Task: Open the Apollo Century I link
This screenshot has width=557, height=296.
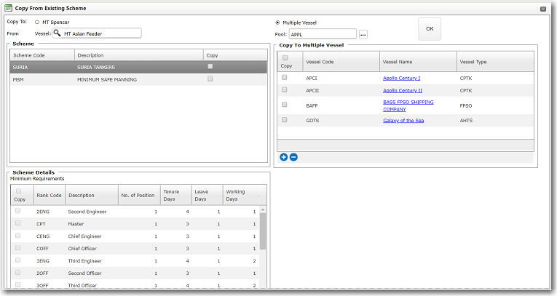Action: point(401,78)
